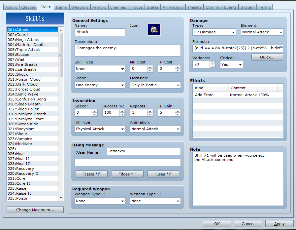
Task: Click the first Using Message field
Action: click(x=144, y=151)
